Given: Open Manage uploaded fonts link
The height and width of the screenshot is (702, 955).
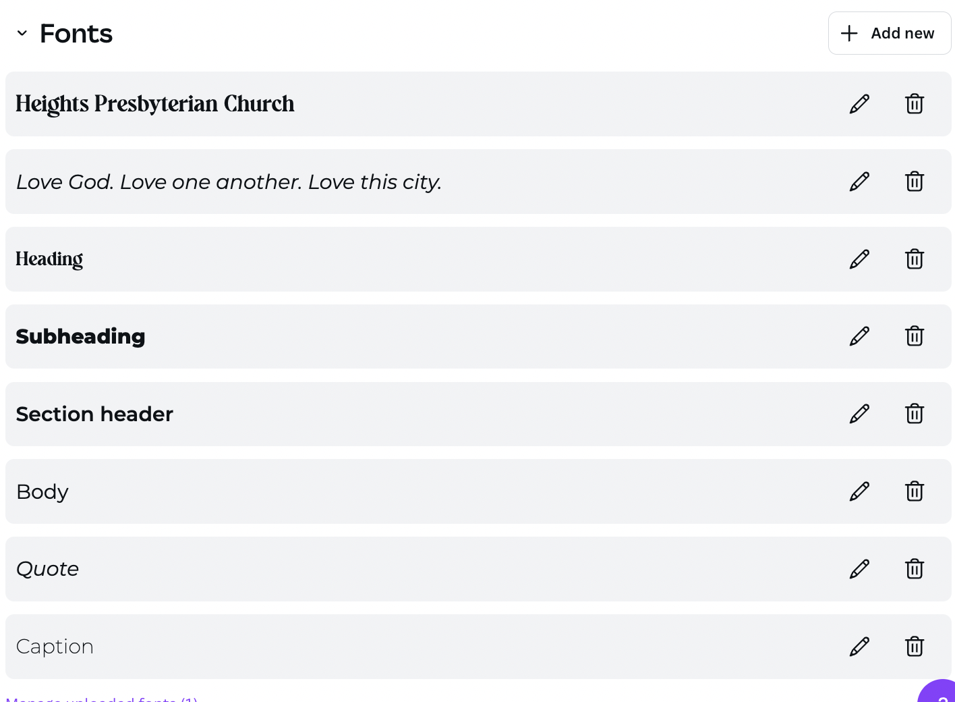Looking at the screenshot, I should pos(101,699).
